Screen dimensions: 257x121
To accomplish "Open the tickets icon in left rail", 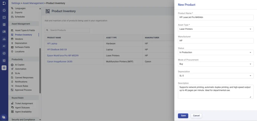I will pyautogui.click(x=4, y=17).
